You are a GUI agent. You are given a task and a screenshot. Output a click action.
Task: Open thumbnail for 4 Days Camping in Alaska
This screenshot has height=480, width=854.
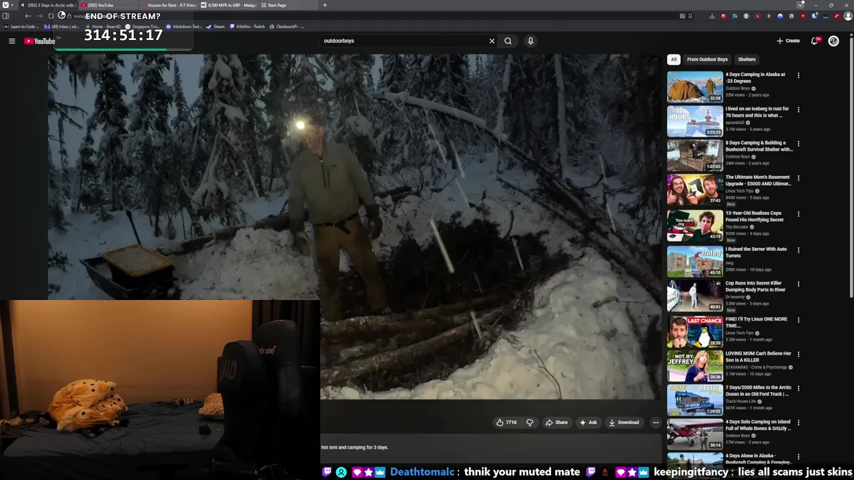pos(695,87)
